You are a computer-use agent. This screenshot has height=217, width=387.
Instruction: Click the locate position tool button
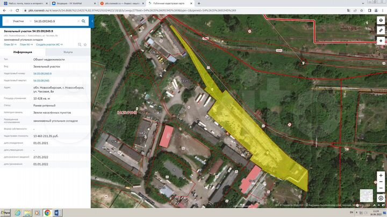(381, 41)
